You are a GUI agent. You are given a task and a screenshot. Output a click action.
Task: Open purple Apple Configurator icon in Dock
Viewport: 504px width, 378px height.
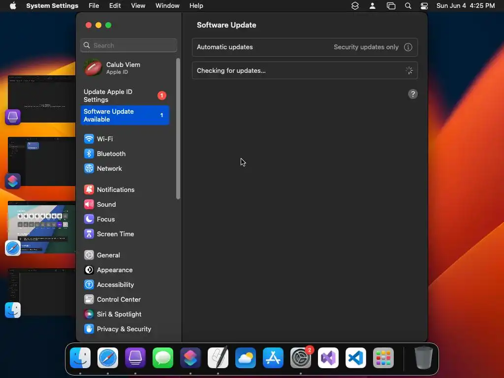[x=135, y=358]
